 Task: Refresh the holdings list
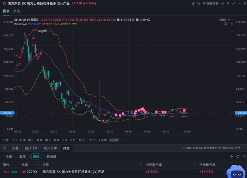point(238,157)
